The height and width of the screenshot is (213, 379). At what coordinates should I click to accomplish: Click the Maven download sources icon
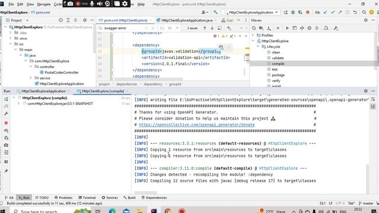268,28
